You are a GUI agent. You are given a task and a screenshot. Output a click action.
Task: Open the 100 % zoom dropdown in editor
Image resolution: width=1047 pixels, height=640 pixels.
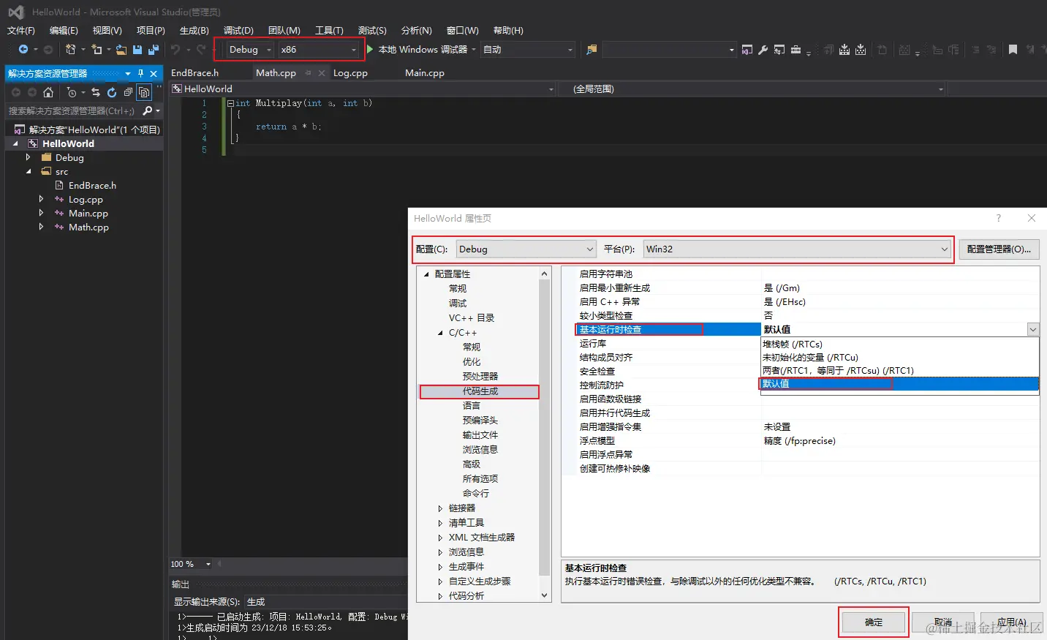[208, 564]
